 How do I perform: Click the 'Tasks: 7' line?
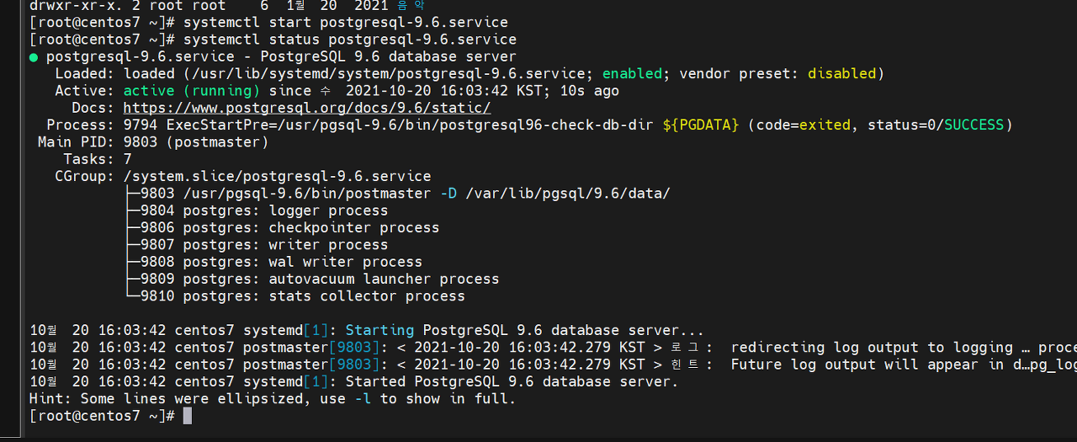click(98, 159)
